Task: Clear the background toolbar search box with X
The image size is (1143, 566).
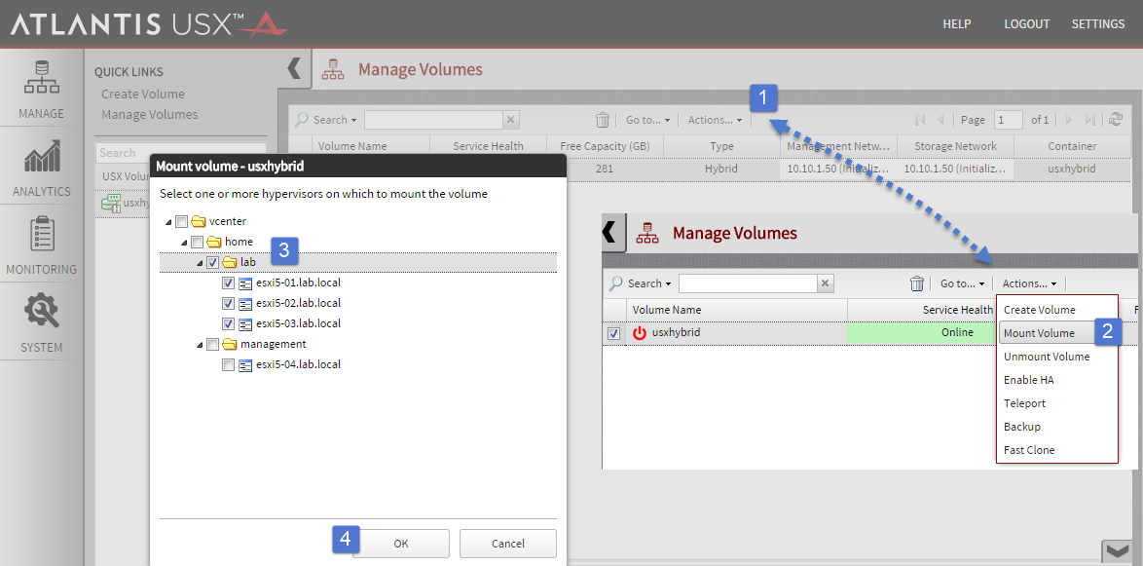Action: (x=511, y=120)
